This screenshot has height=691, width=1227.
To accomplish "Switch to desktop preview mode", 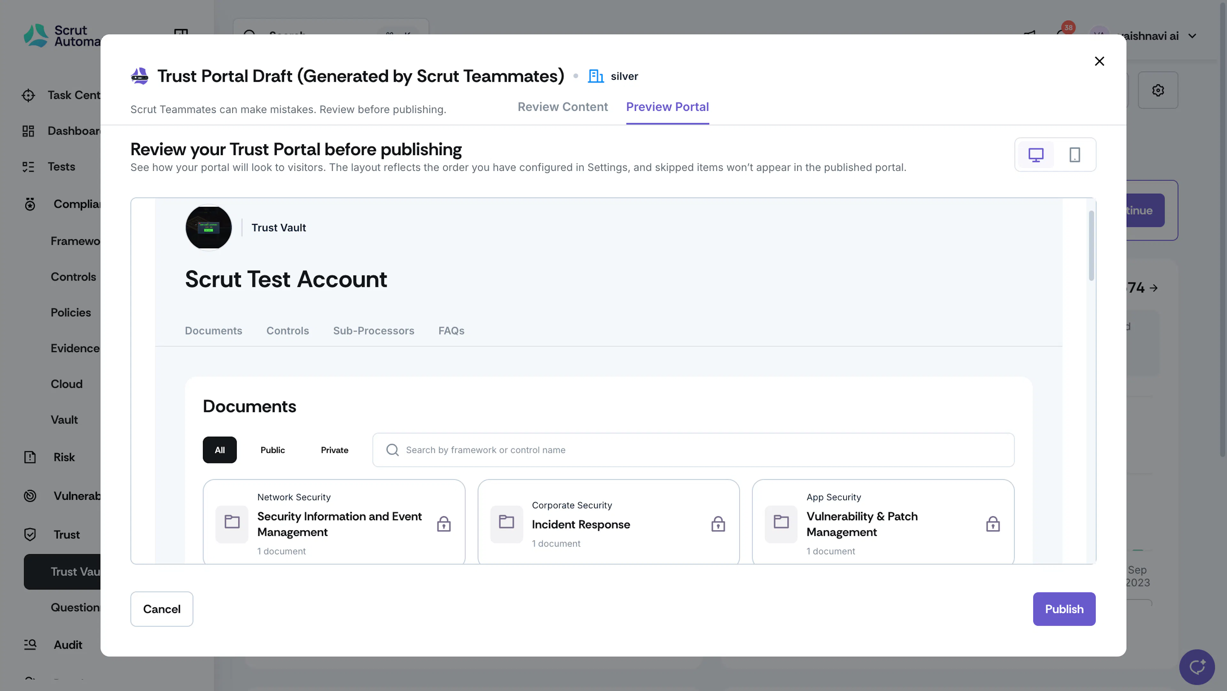I will click(1036, 155).
